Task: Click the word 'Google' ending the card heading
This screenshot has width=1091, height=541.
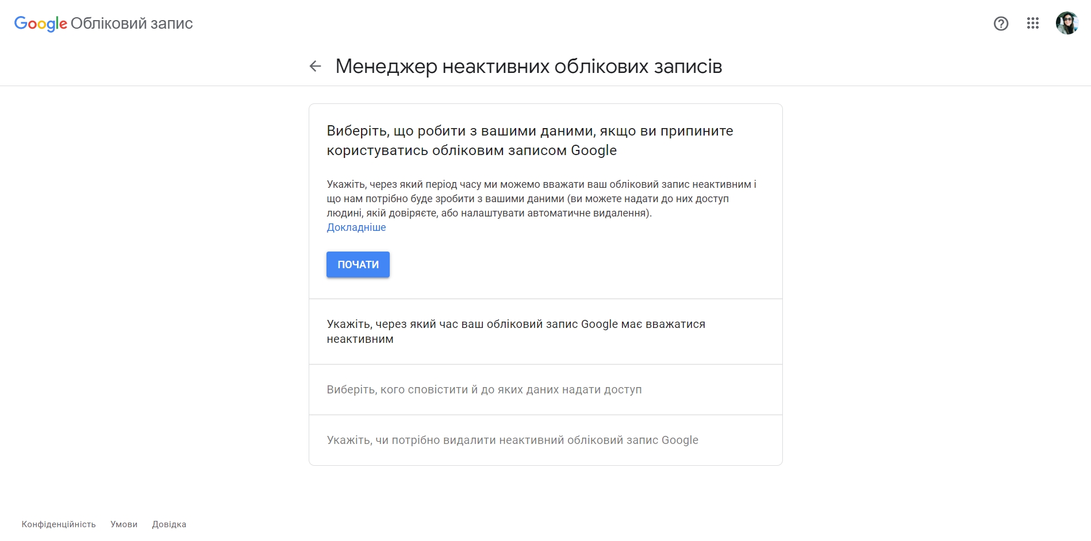Action: coord(594,150)
